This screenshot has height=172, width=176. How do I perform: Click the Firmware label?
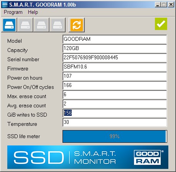pyautogui.click(x=18, y=69)
